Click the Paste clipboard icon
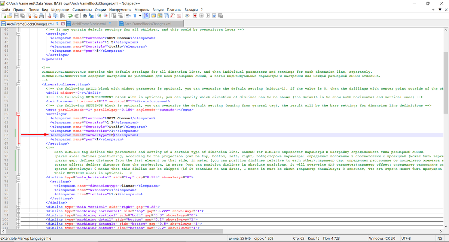 click(x=62, y=16)
